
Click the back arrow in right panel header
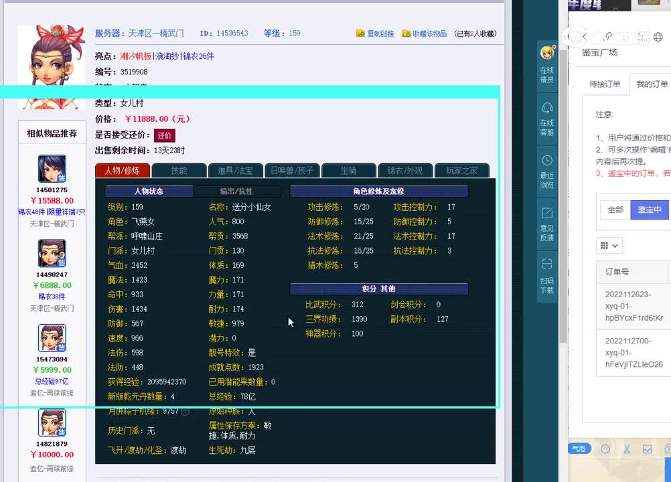585,37
